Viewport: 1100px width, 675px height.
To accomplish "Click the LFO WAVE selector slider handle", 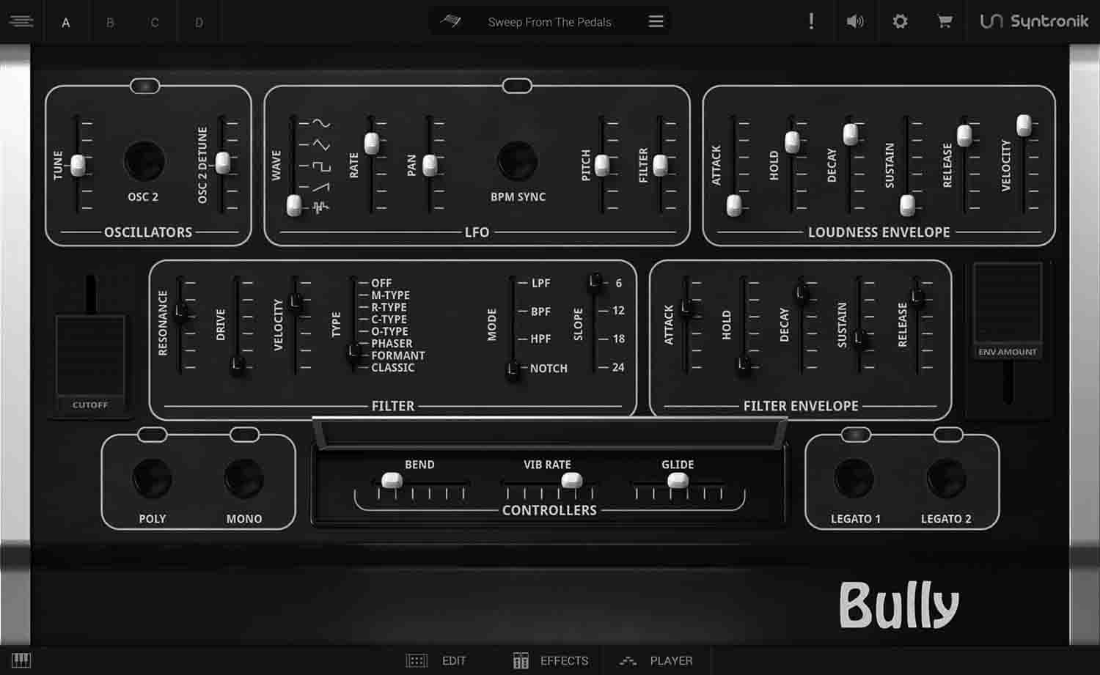I will pos(294,205).
